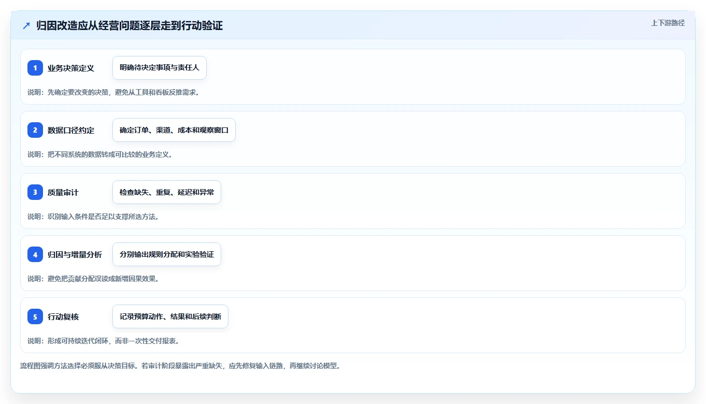Click step number badge 3

click(x=35, y=192)
